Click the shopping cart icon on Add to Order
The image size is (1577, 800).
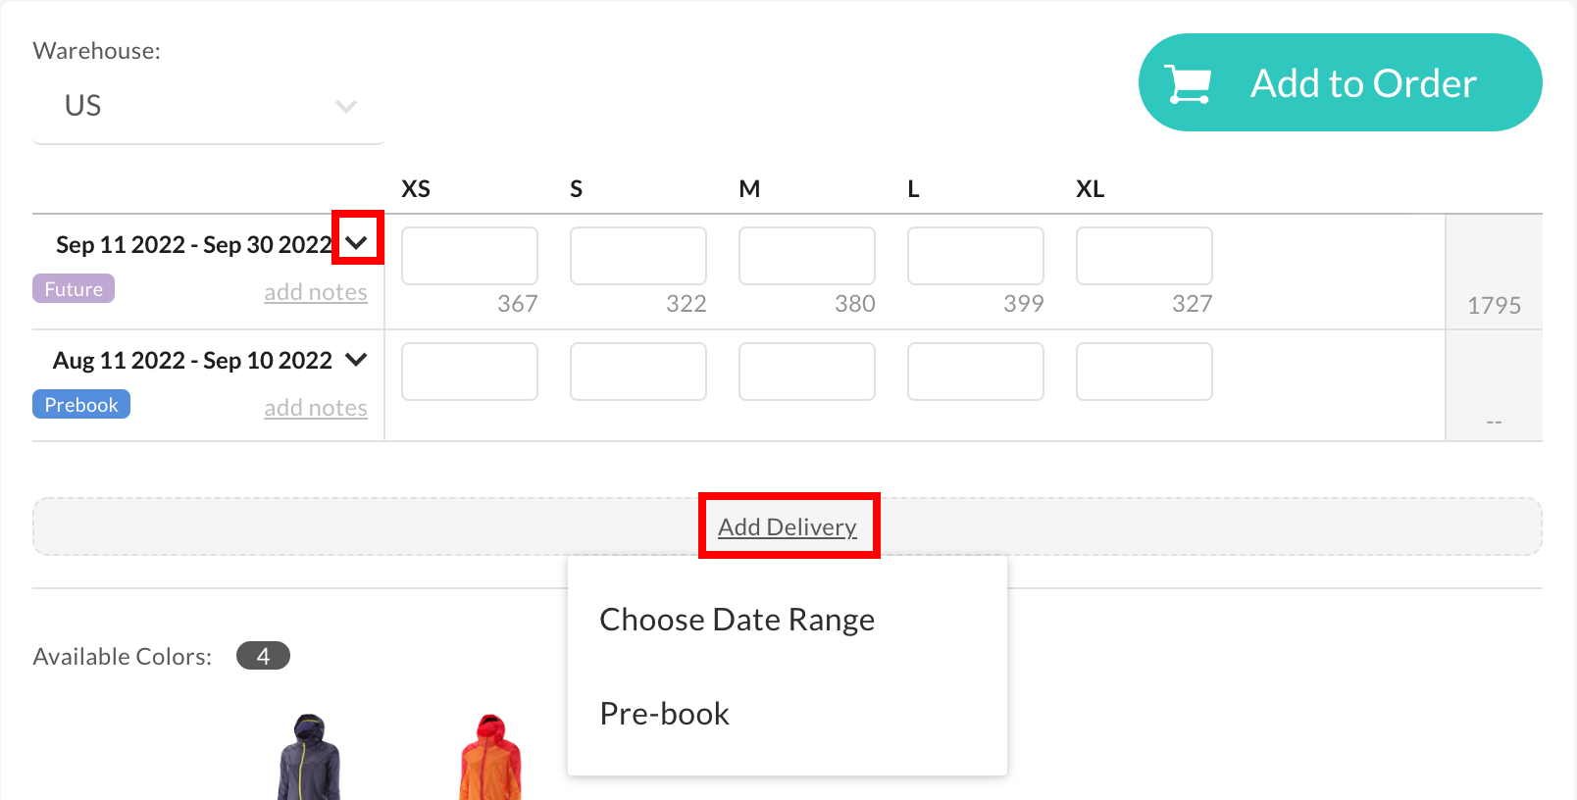1189,82
